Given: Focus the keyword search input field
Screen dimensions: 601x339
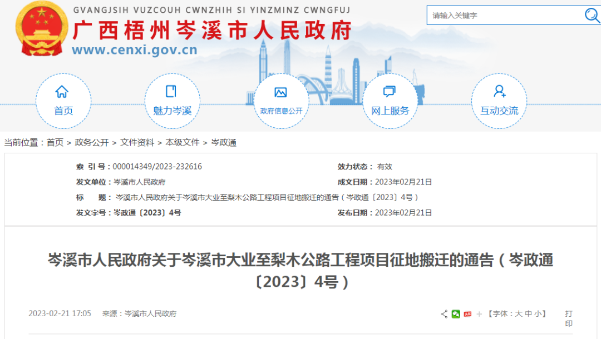Looking at the screenshot, I should coord(504,16).
